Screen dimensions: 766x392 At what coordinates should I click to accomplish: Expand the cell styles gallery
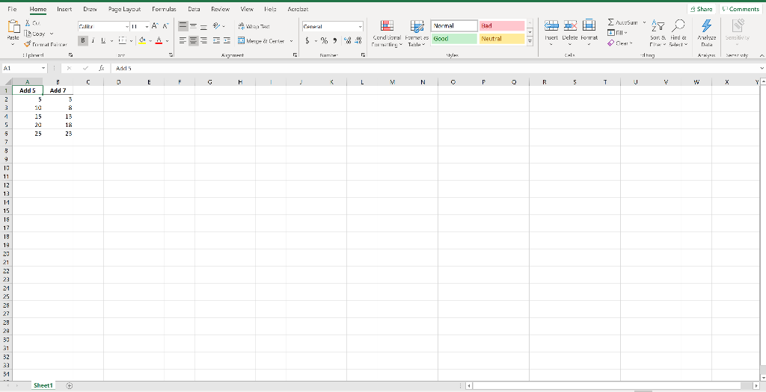pyautogui.click(x=530, y=42)
